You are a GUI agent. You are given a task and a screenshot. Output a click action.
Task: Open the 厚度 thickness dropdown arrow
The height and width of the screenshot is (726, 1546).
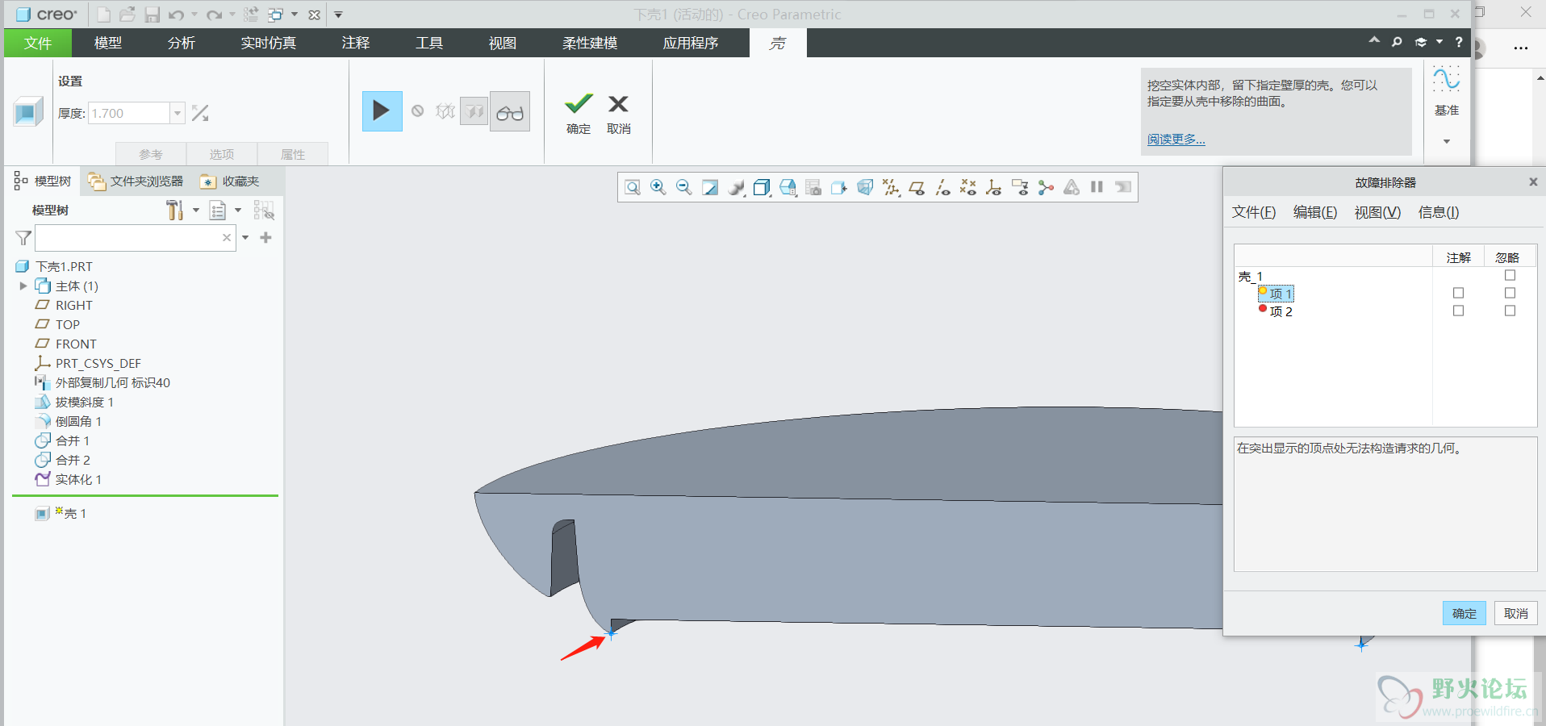coord(178,114)
